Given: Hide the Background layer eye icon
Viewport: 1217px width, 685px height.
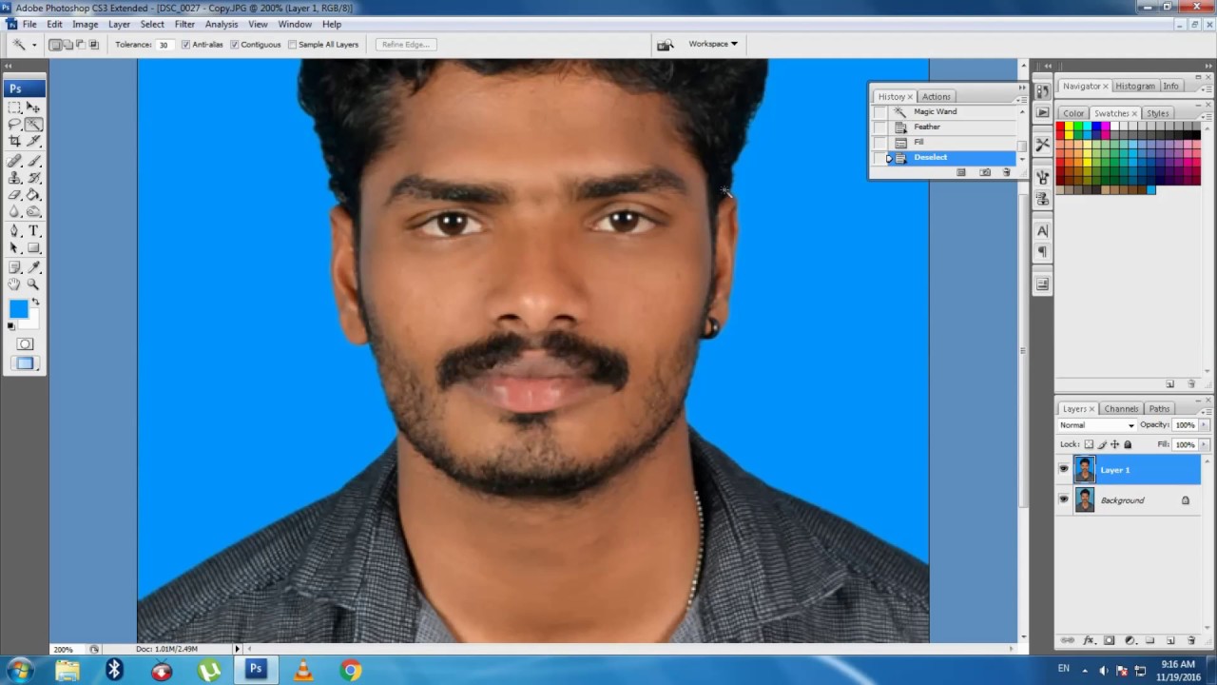Looking at the screenshot, I should click(1063, 499).
